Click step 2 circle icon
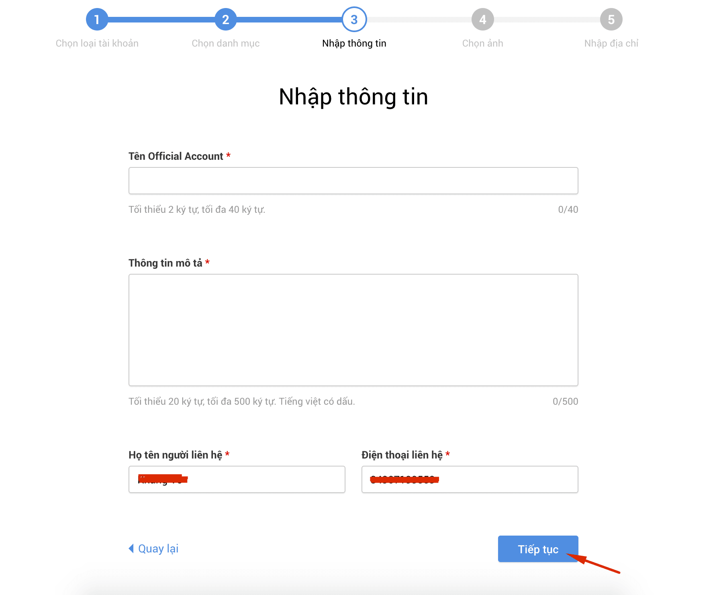 [x=225, y=19]
